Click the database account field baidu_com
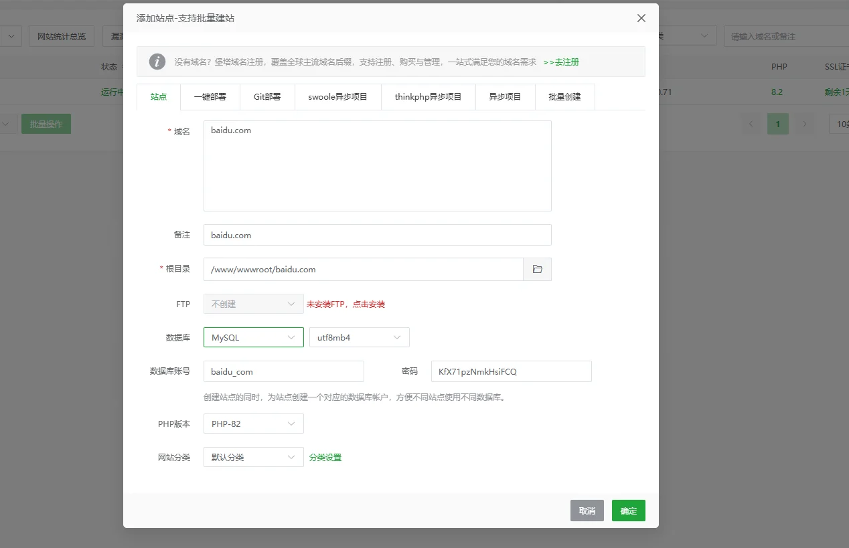Image resolution: width=849 pixels, height=548 pixels. 284,371
